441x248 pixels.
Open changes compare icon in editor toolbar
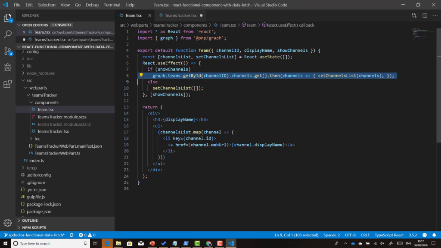pos(414,15)
